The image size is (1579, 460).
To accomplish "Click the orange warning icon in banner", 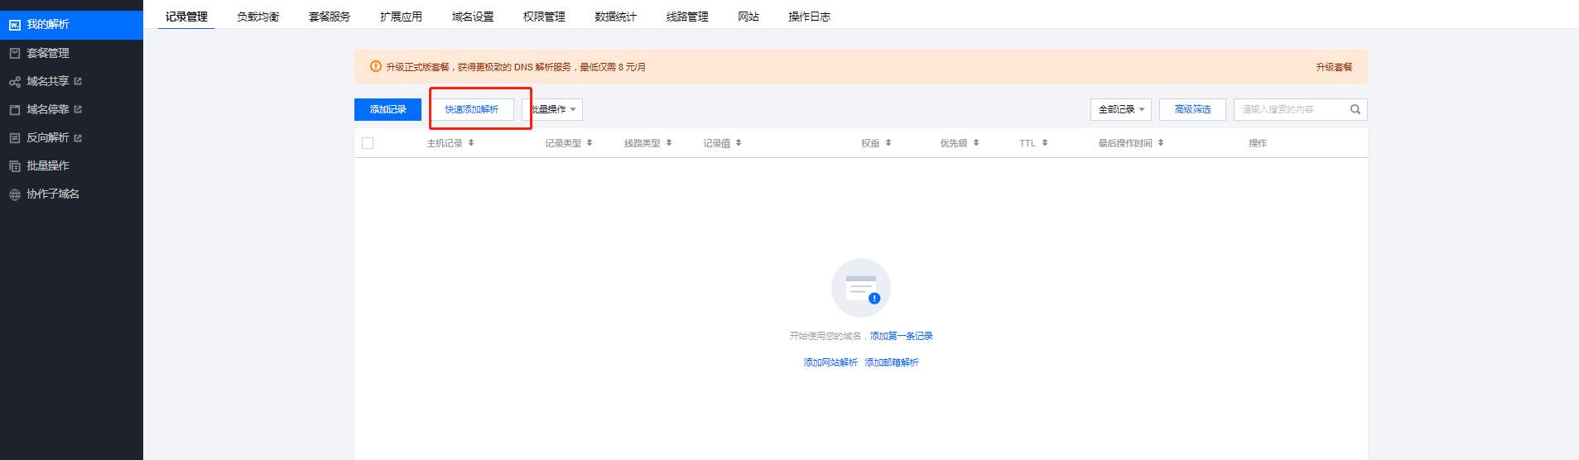I will point(375,67).
